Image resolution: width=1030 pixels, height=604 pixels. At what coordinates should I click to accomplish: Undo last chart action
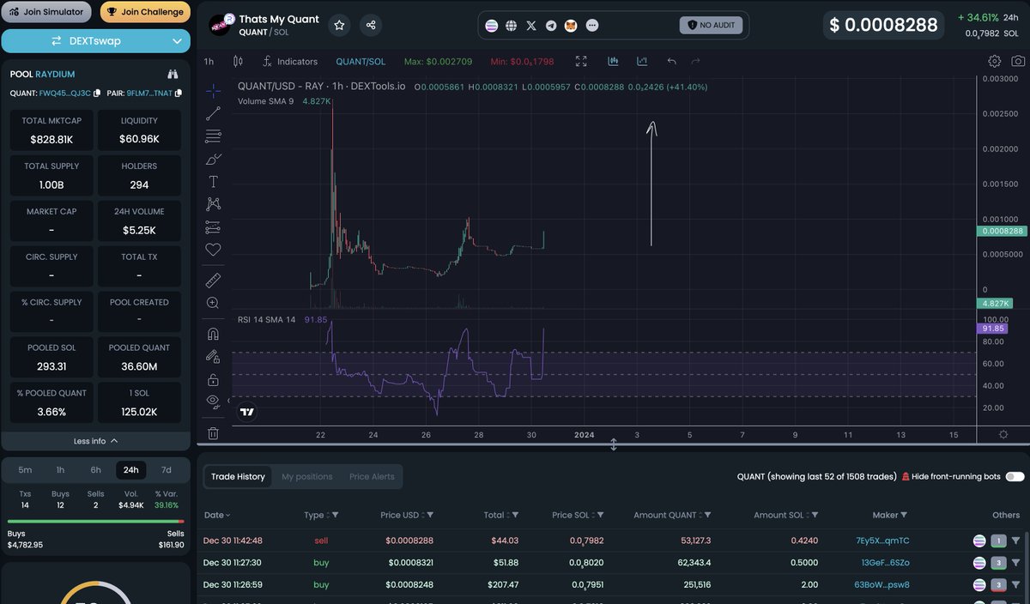pyautogui.click(x=671, y=61)
